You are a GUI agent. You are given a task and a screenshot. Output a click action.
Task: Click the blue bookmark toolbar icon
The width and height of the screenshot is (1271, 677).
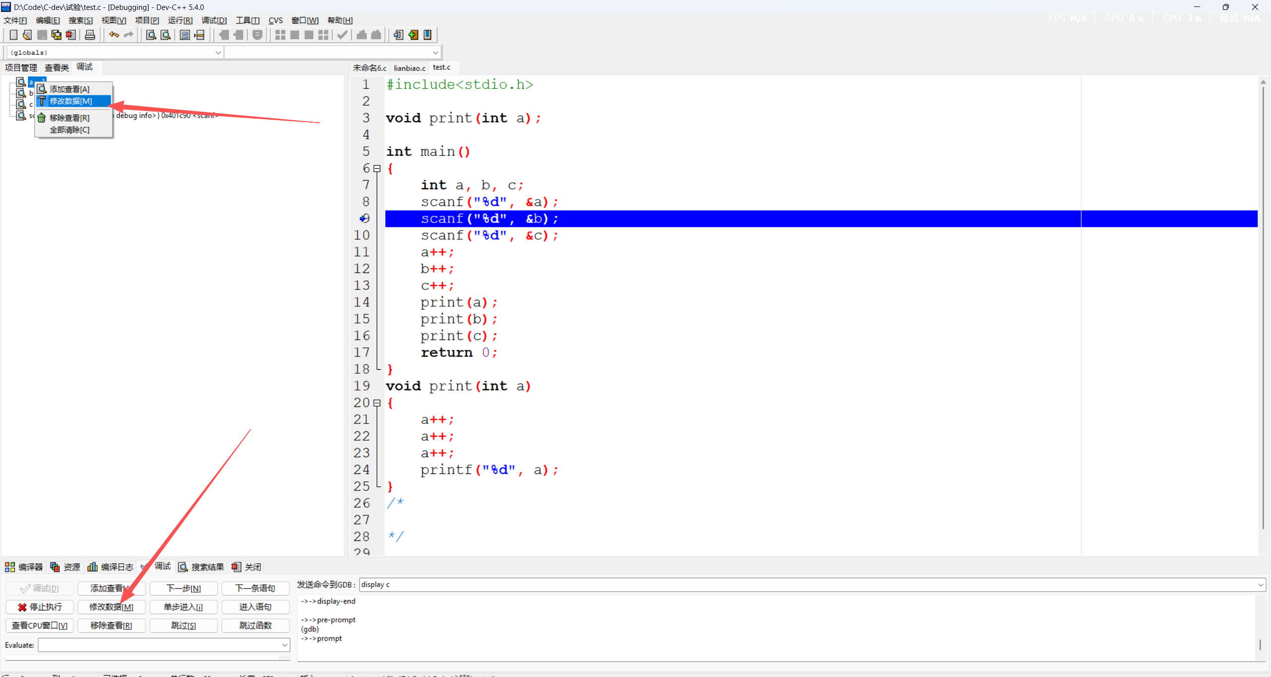pos(427,35)
